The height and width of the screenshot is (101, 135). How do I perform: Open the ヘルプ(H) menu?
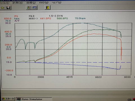pyautogui.click(x=57, y=3)
